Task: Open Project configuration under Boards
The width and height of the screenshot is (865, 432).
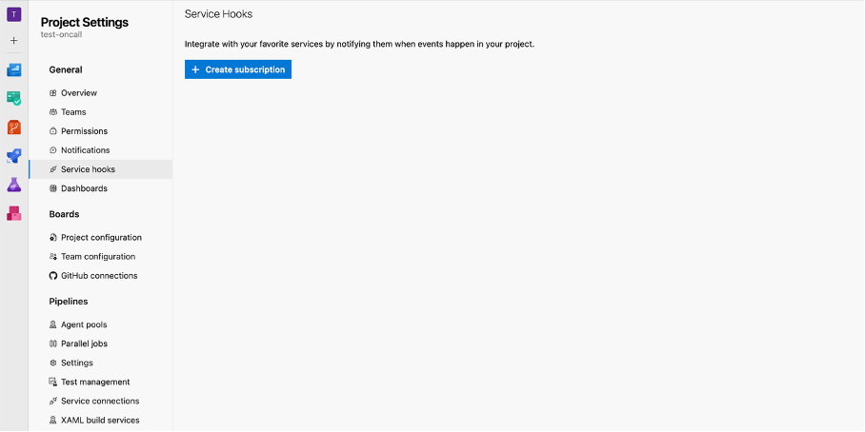Action: coord(101,238)
